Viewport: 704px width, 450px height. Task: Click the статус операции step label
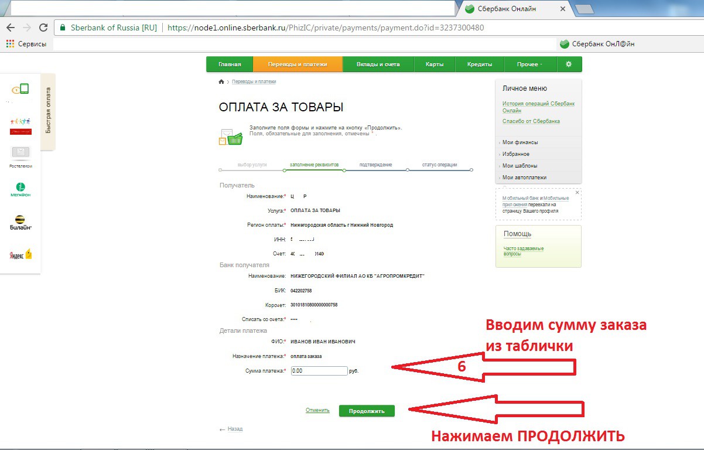(440, 165)
